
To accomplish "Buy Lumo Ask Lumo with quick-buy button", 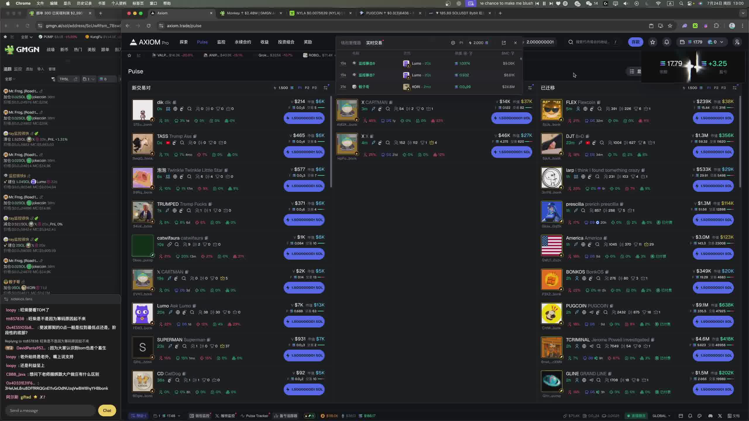I will (304, 322).
